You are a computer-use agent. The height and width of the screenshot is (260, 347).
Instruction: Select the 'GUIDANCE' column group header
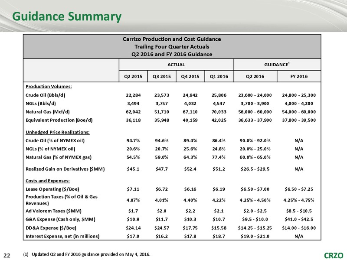pos(277,65)
